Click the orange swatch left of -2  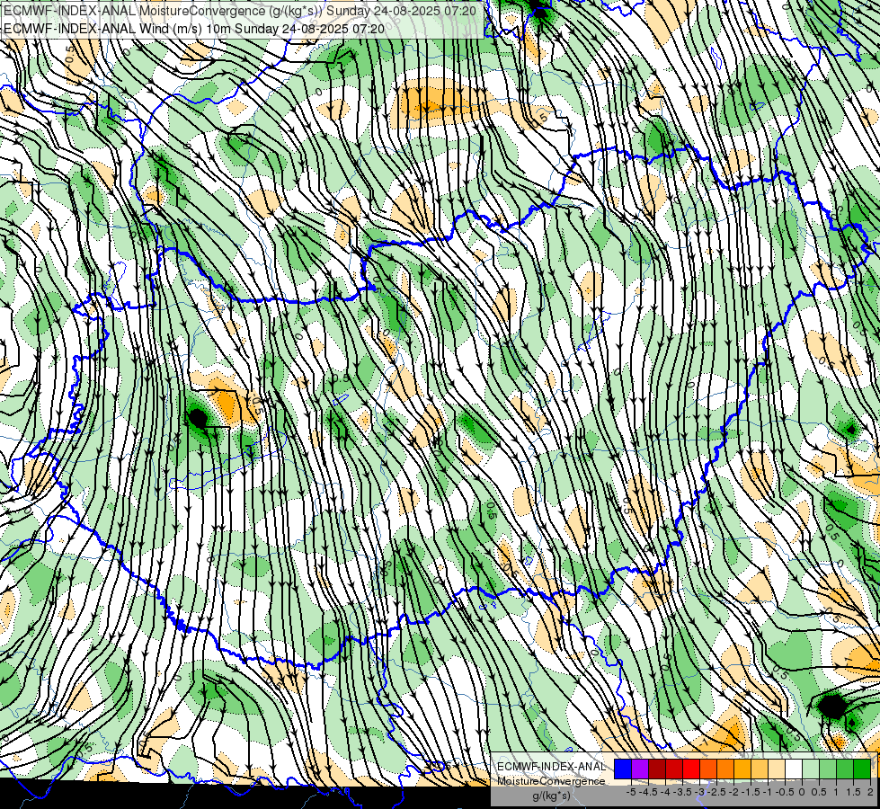tap(725, 769)
